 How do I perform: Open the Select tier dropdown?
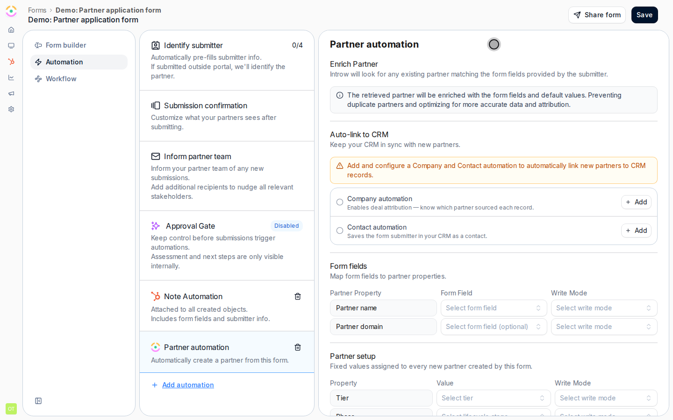point(494,398)
